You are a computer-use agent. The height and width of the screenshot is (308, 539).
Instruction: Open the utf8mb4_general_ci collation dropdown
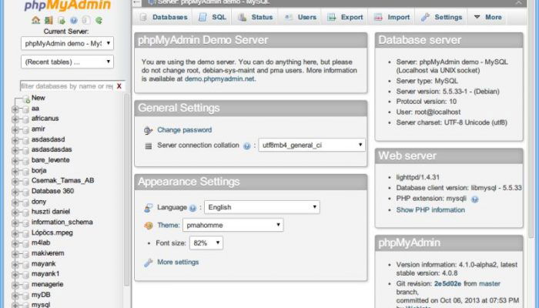[x=312, y=145]
